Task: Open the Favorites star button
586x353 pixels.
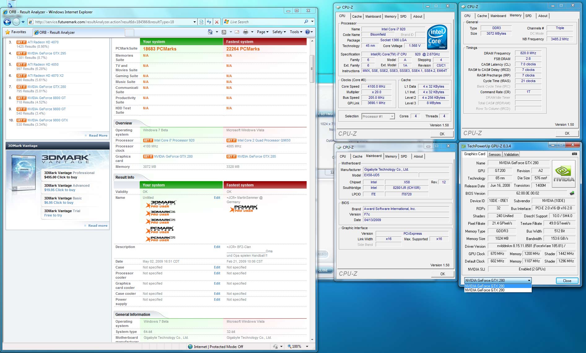Action: [x=16, y=32]
